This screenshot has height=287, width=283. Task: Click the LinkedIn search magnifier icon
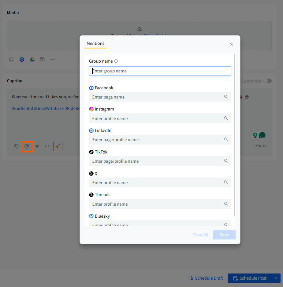[226, 139]
